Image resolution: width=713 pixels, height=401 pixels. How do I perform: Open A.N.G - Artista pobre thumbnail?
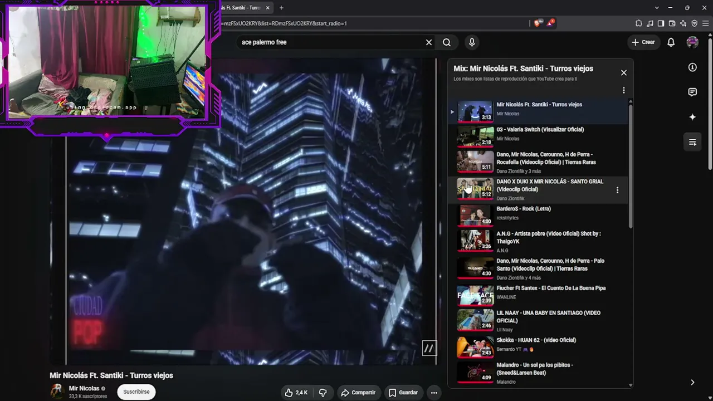[x=475, y=241]
